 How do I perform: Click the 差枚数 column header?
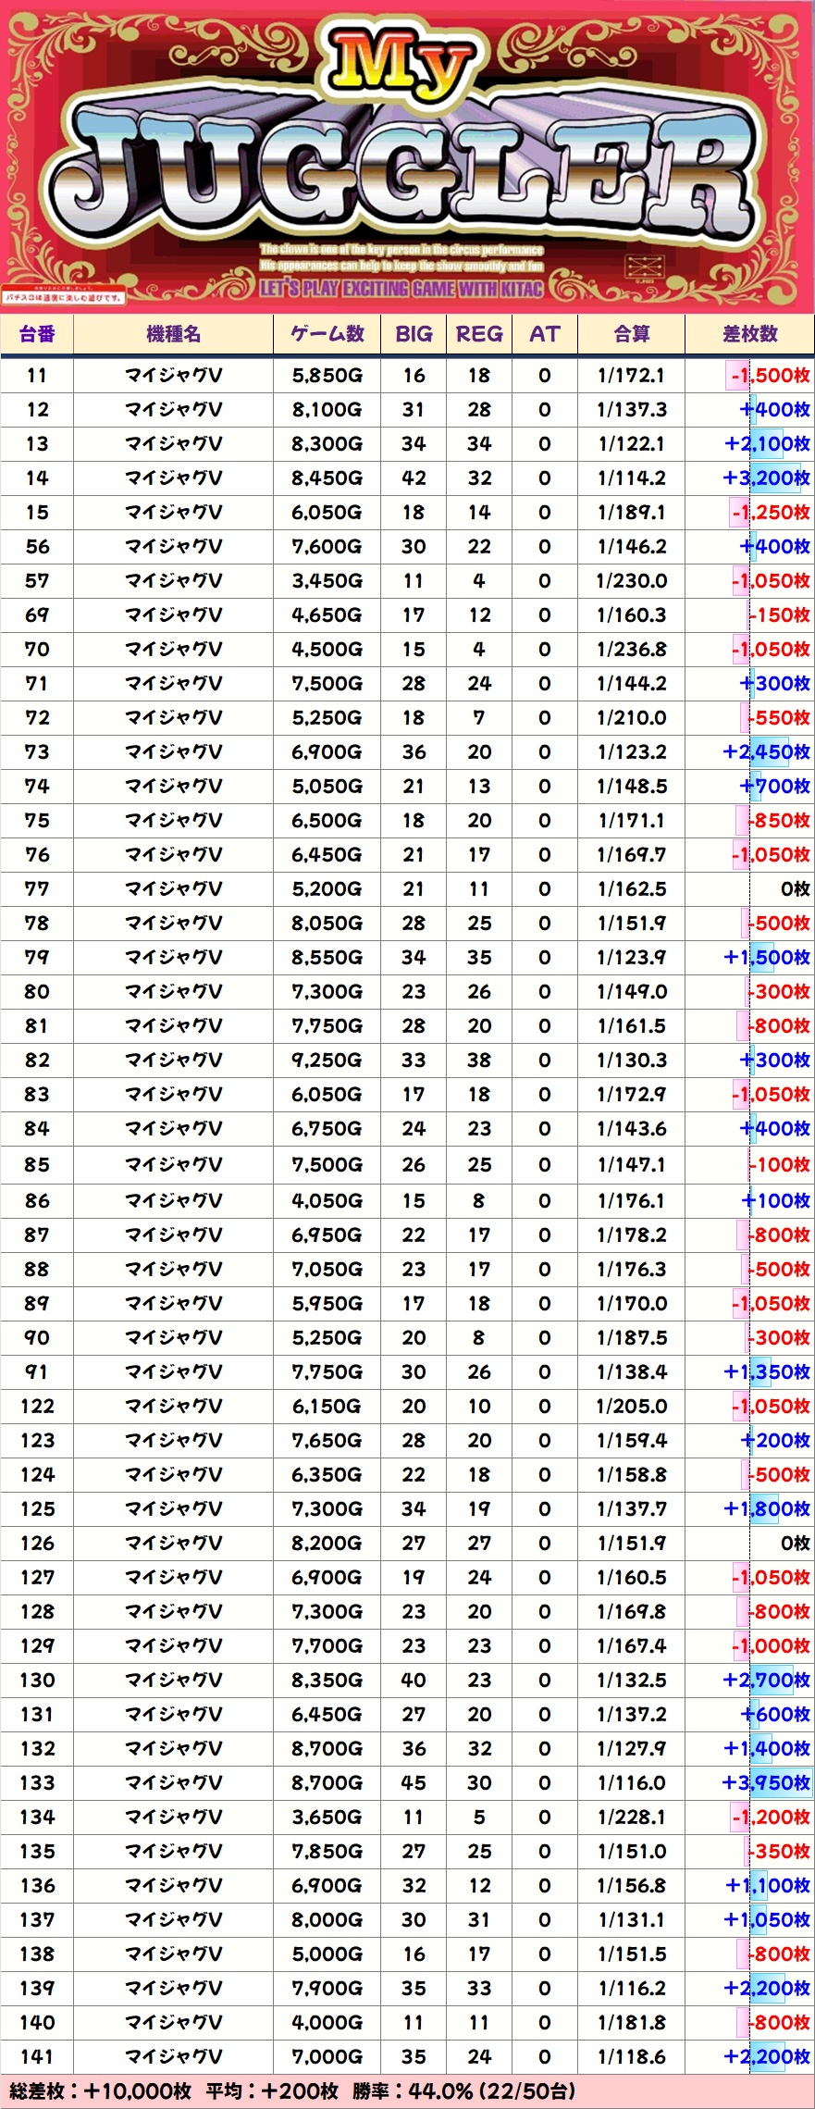coord(750,334)
